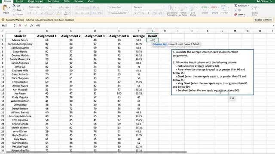The width and height of the screenshot is (275, 154).
Task: Open Format as Table
Action: pyautogui.click(x=183, y=11)
